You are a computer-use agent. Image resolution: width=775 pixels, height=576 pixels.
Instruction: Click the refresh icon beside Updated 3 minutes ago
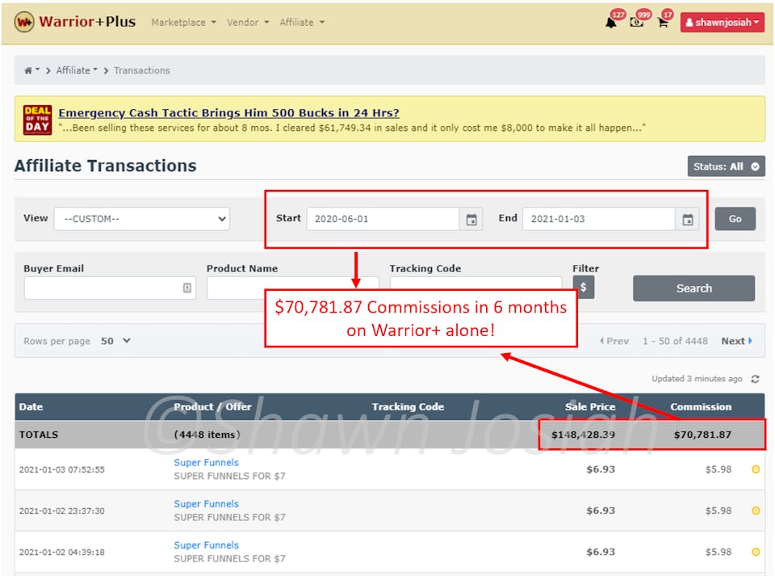point(755,379)
